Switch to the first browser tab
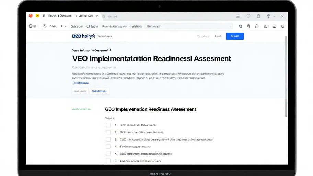 click(x=60, y=15)
